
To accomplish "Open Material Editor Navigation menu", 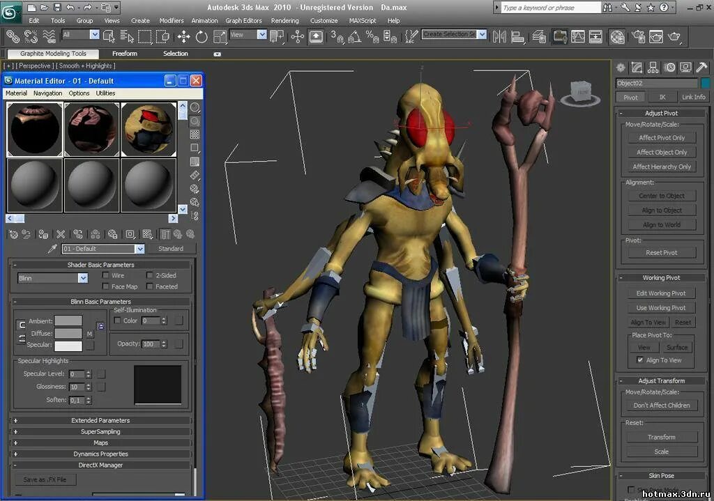I will [48, 93].
